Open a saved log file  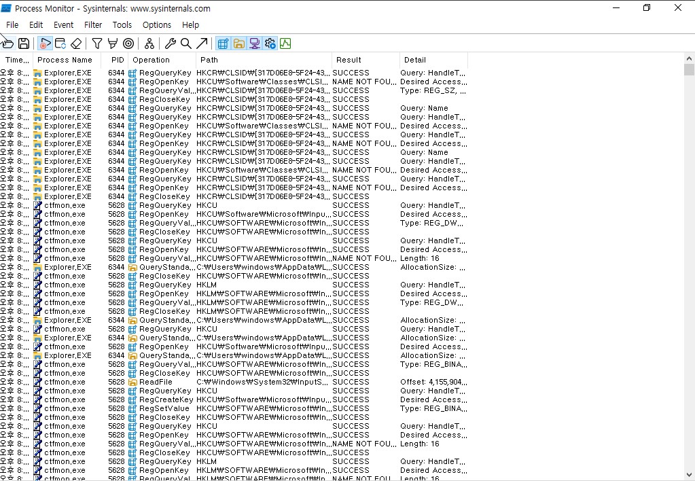point(8,43)
